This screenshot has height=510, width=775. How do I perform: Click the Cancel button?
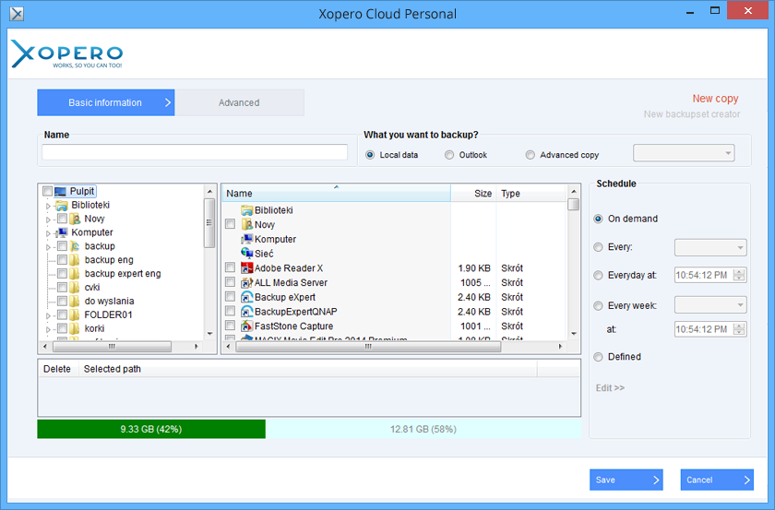point(717,480)
